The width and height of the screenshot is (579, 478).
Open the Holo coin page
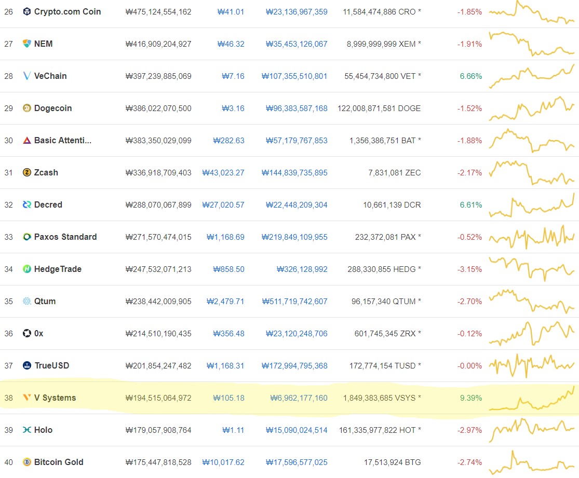coord(43,430)
